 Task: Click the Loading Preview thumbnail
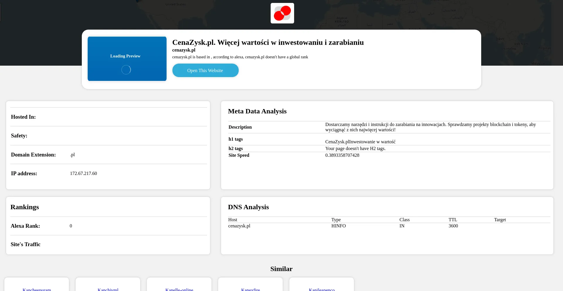[x=127, y=59]
